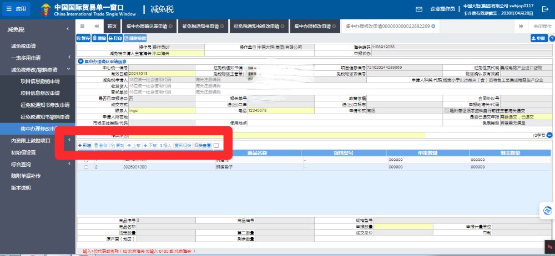Select radio button for row 3926901000
This screenshot has height=256, width=555.
coord(85,166)
